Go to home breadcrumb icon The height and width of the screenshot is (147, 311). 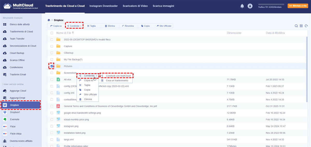pos(49,20)
